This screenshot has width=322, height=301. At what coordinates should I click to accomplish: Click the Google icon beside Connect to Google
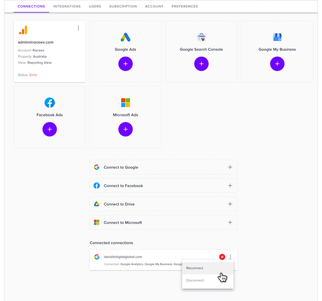97,167
